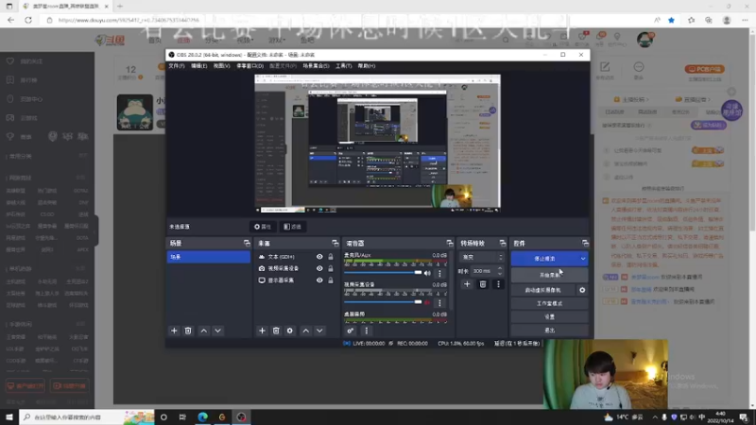Adjust the 麦克风/Aux volume slider
Screen dimensions: 756x425
coord(383,273)
